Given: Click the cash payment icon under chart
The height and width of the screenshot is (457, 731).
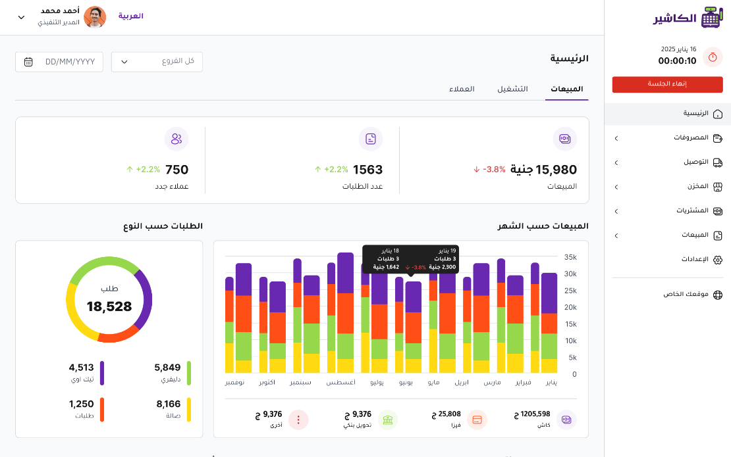Looking at the screenshot, I should (566, 420).
